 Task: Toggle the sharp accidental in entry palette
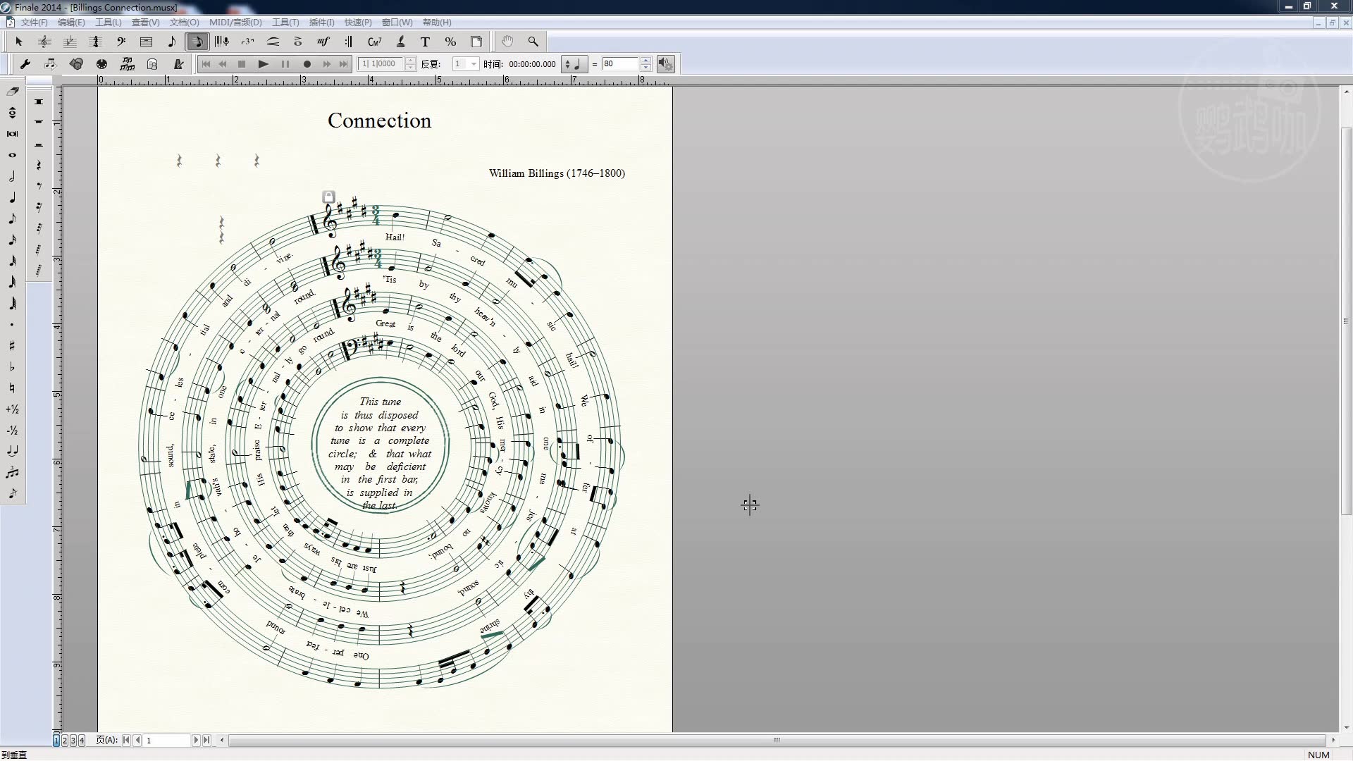pyautogui.click(x=12, y=345)
